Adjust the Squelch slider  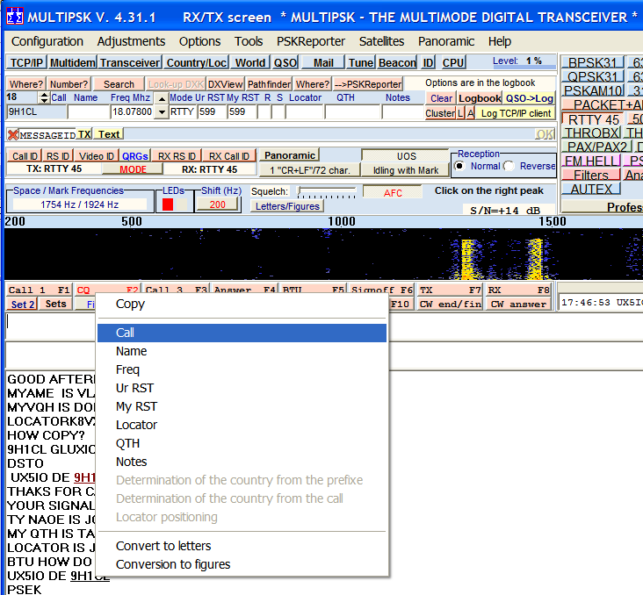click(325, 191)
